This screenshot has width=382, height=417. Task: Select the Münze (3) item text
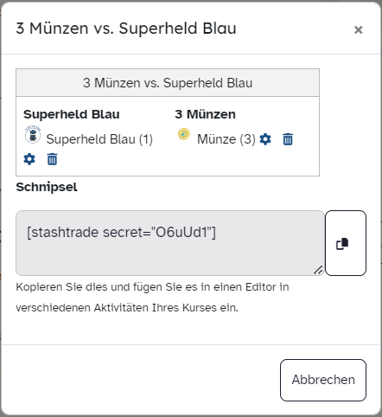point(226,139)
